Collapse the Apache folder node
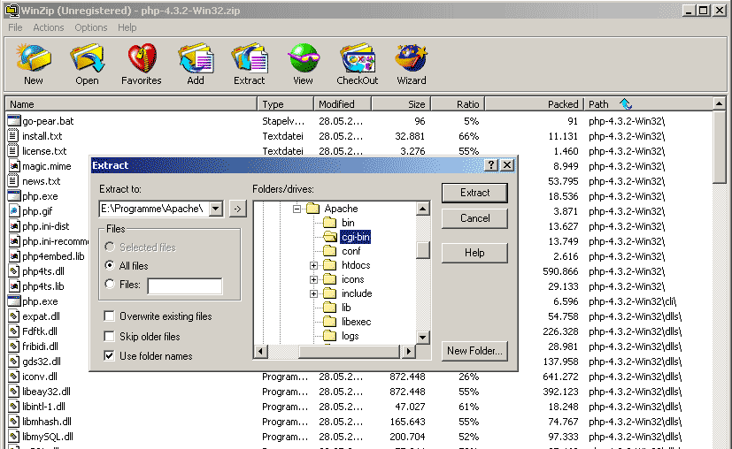Screen dimensions: 732x449 click(297, 209)
